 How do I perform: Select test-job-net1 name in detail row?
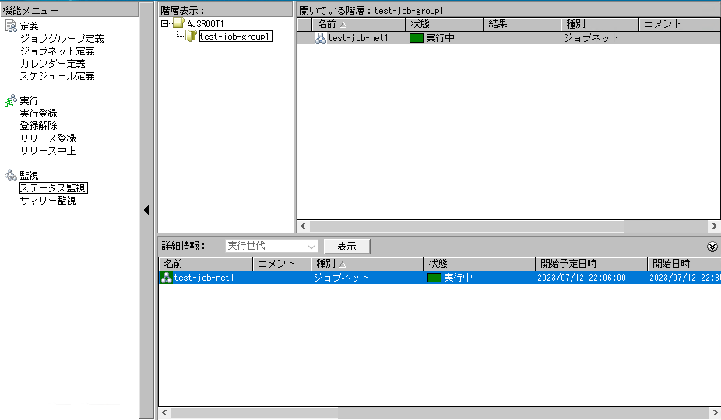(204, 278)
